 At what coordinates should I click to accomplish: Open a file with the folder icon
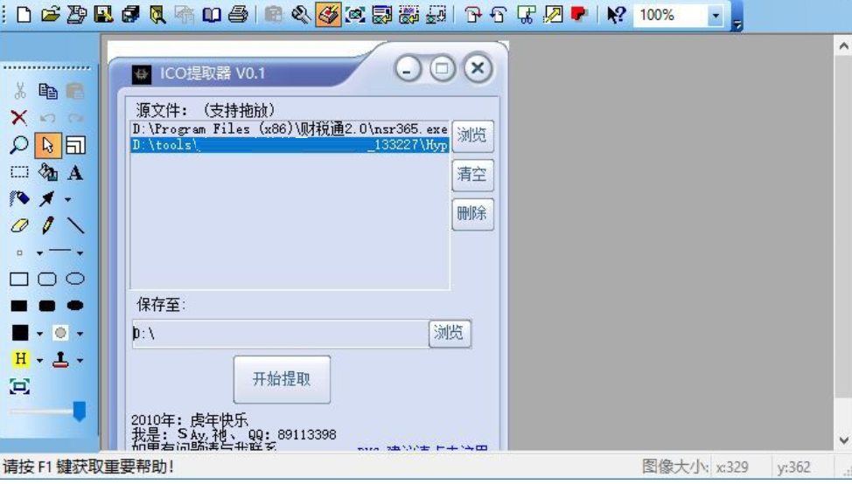coord(50,15)
